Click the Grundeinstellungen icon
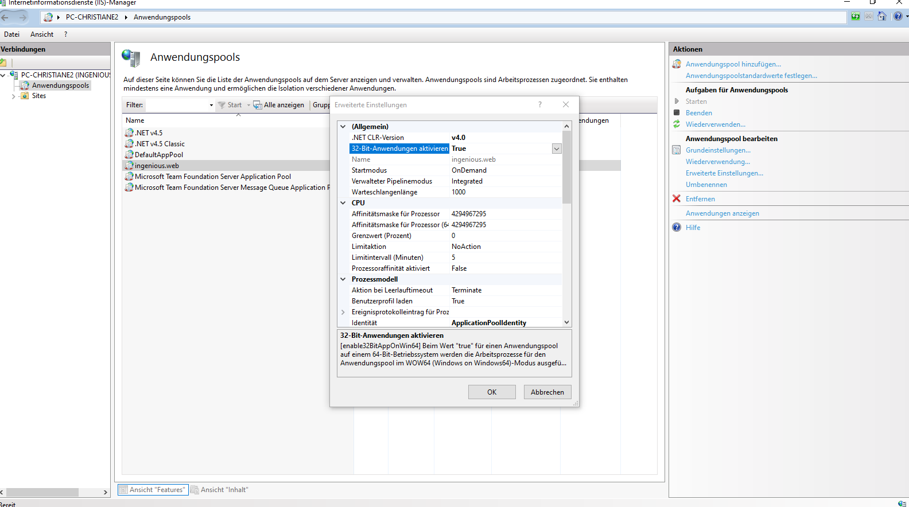This screenshot has width=909, height=507. point(677,150)
